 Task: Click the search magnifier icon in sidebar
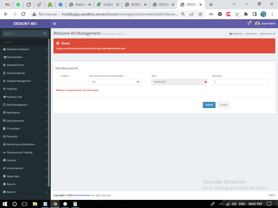coord(45,33)
